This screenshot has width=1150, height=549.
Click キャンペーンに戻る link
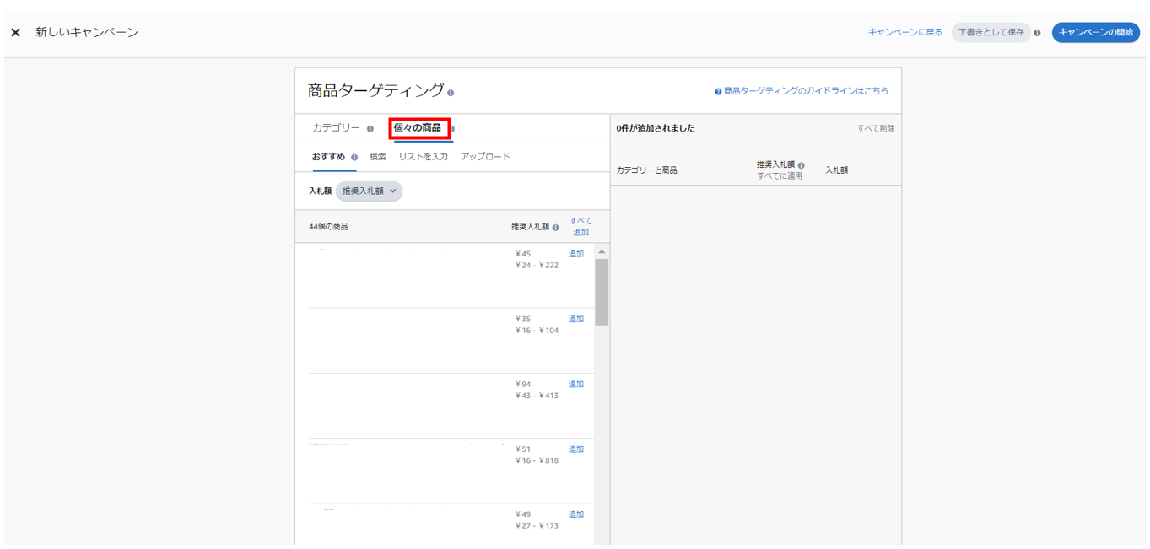point(905,32)
